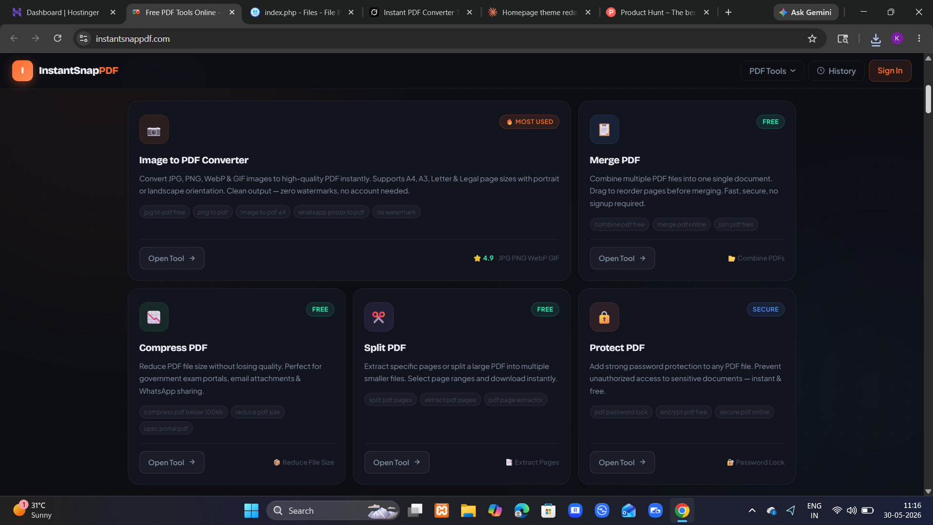Open Microsoft Edge from the taskbar
Image resolution: width=933 pixels, height=525 pixels.
522,510
